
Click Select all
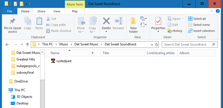coord(197,19)
